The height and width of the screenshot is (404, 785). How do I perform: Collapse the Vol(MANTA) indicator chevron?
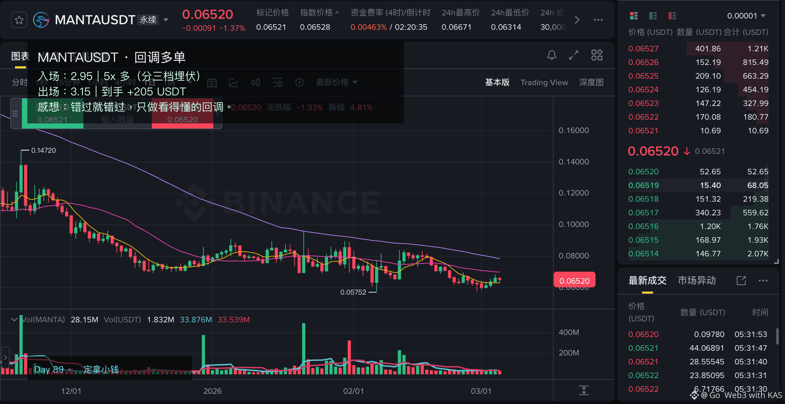pos(14,320)
